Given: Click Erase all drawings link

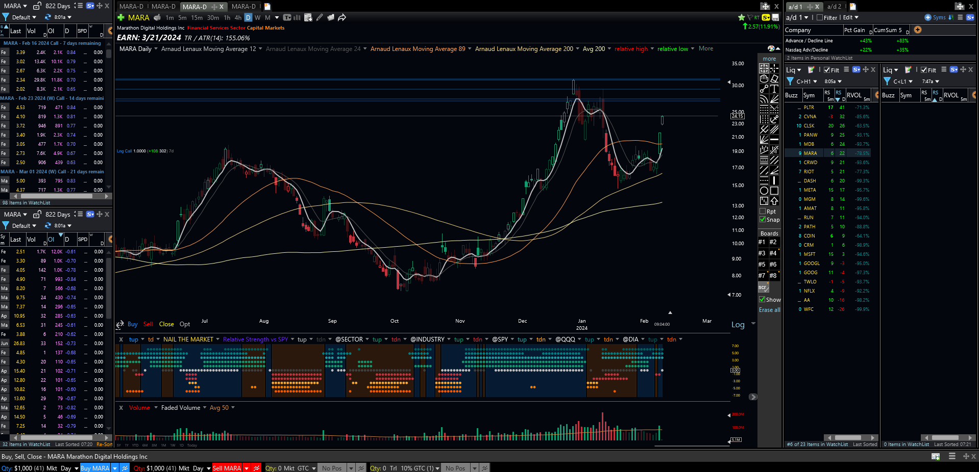Looking at the screenshot, I should click(769, 310).
